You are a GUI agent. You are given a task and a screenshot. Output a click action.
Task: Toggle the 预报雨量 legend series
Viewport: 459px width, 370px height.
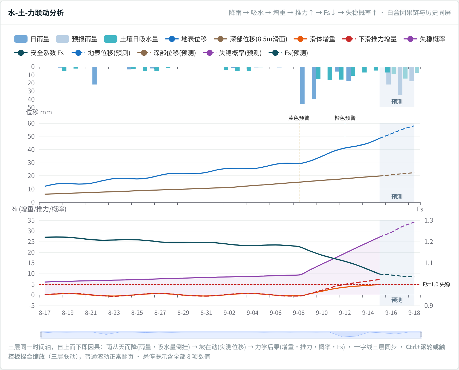[77, 39]
